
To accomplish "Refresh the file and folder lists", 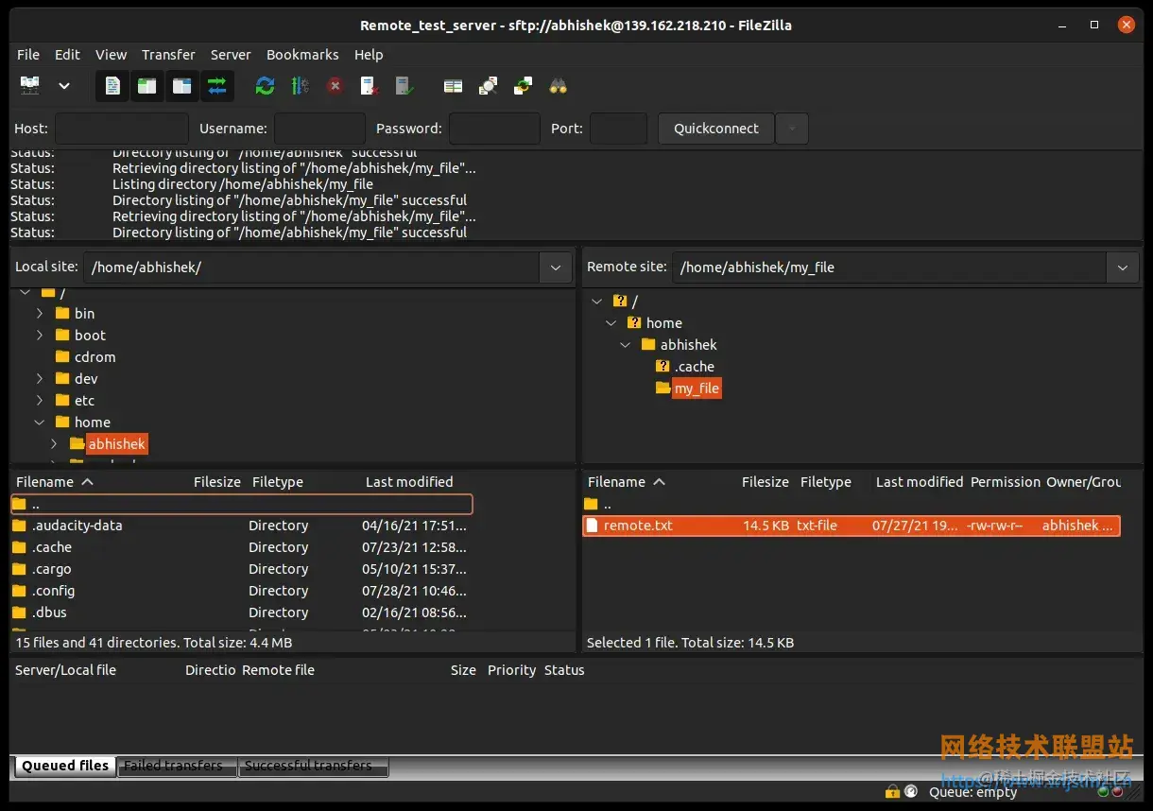I will pyautogui.click(x=266, y=86).
